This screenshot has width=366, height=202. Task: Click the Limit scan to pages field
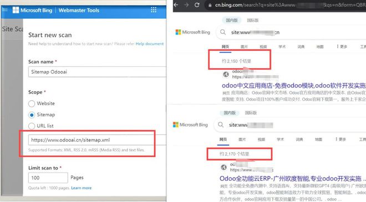[48, 178]
